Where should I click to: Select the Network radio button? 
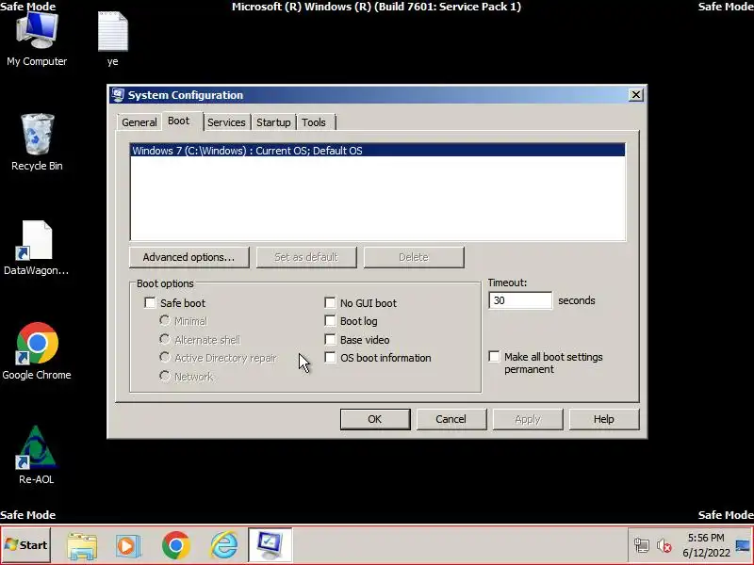point(164,376)
